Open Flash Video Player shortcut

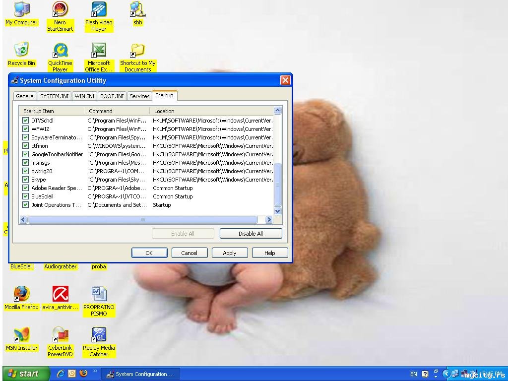pos(99,16)
